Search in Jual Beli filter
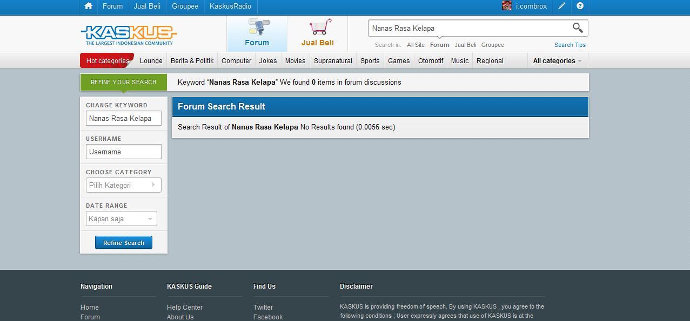 [465, 45]
